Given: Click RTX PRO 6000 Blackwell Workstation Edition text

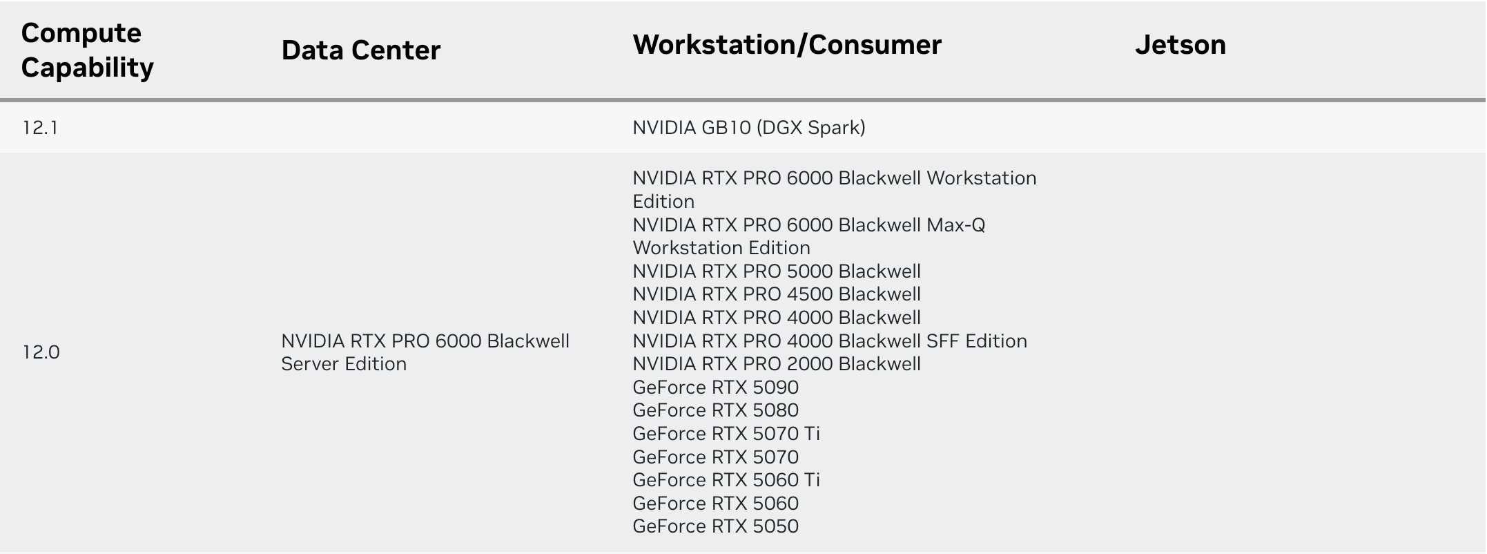Looking at the screenshot, I should pos(834,179).
